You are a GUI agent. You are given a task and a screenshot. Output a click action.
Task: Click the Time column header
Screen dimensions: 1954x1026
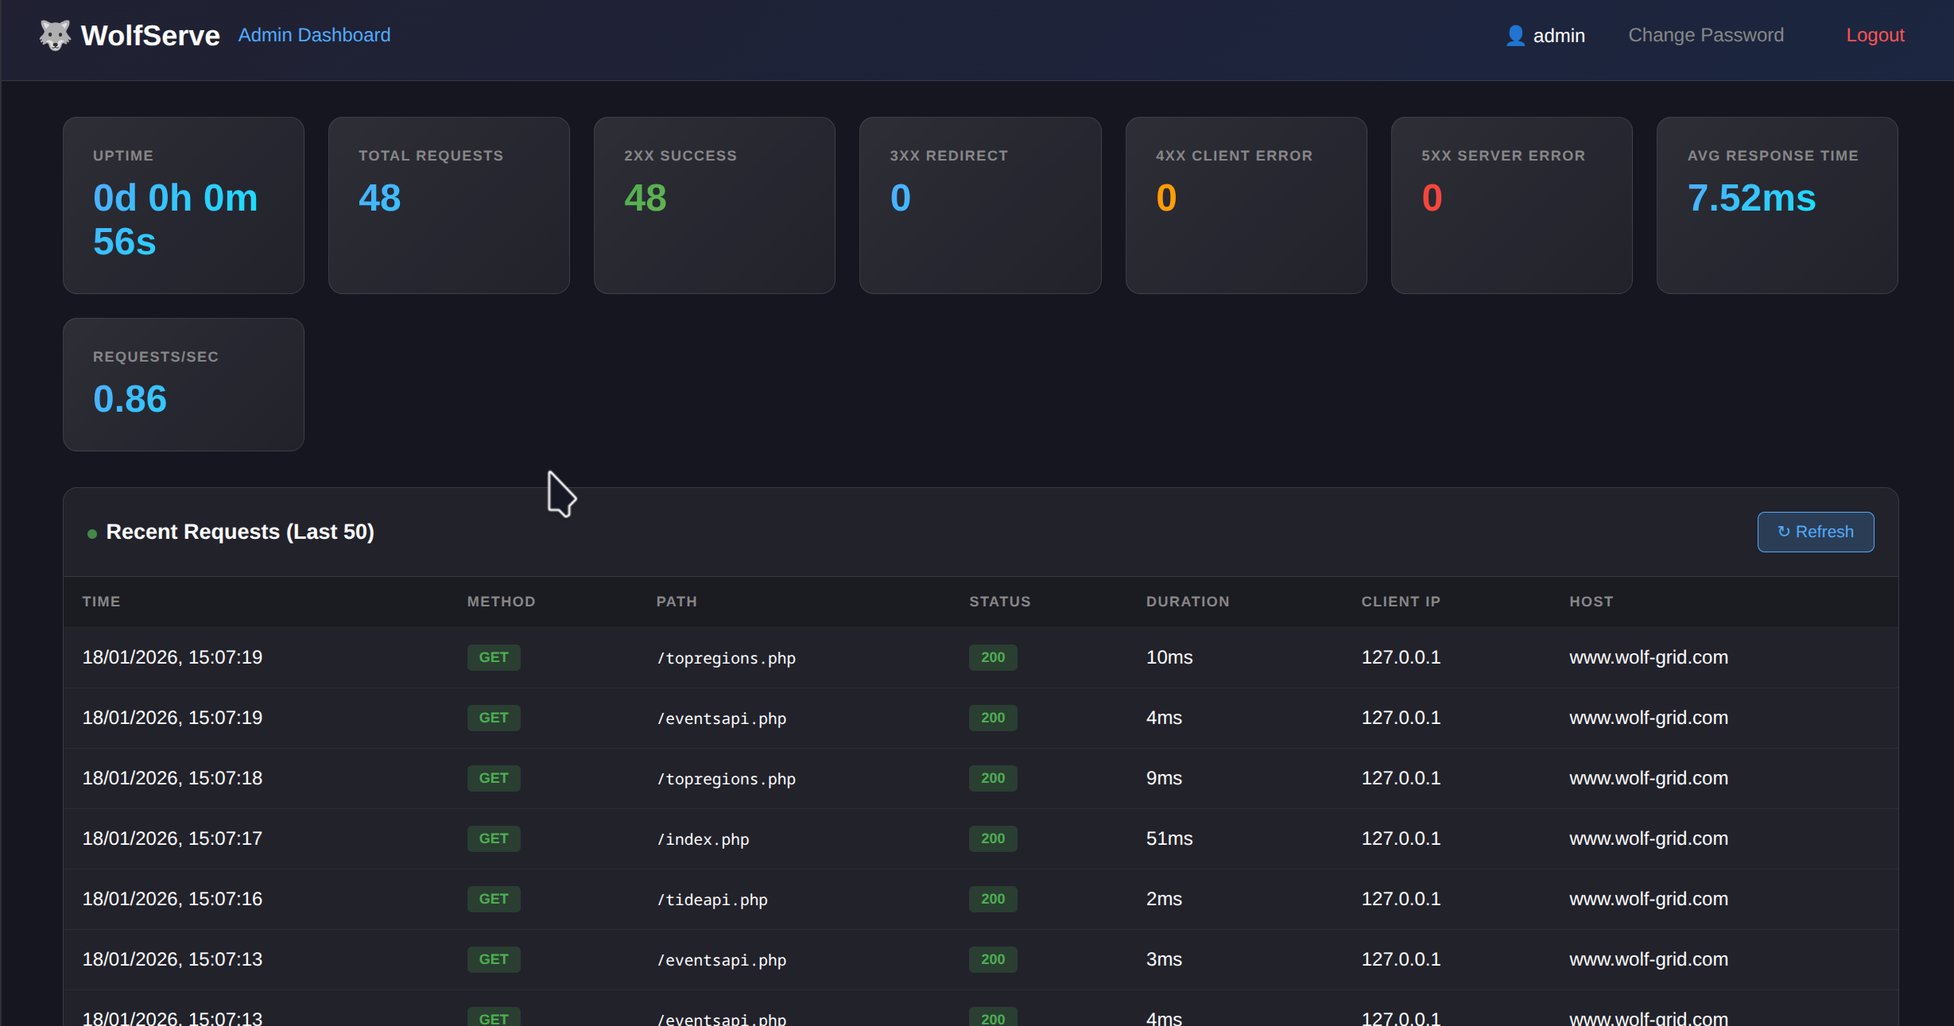[x=101, y=602]
